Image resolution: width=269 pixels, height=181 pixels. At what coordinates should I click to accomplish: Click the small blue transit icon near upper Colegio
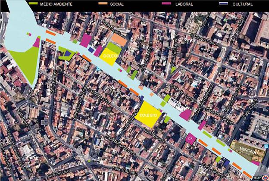99,69
